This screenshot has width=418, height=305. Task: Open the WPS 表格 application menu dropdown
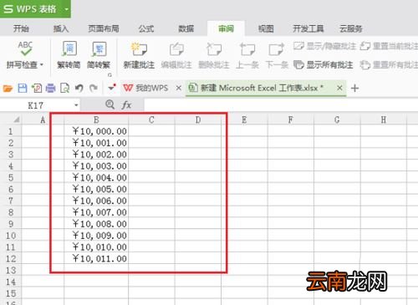pyautogui.click(x=67, y=9)
